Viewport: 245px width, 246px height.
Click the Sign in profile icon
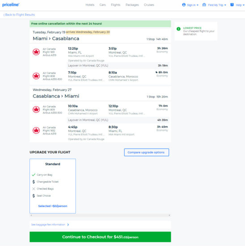point(184,5)
